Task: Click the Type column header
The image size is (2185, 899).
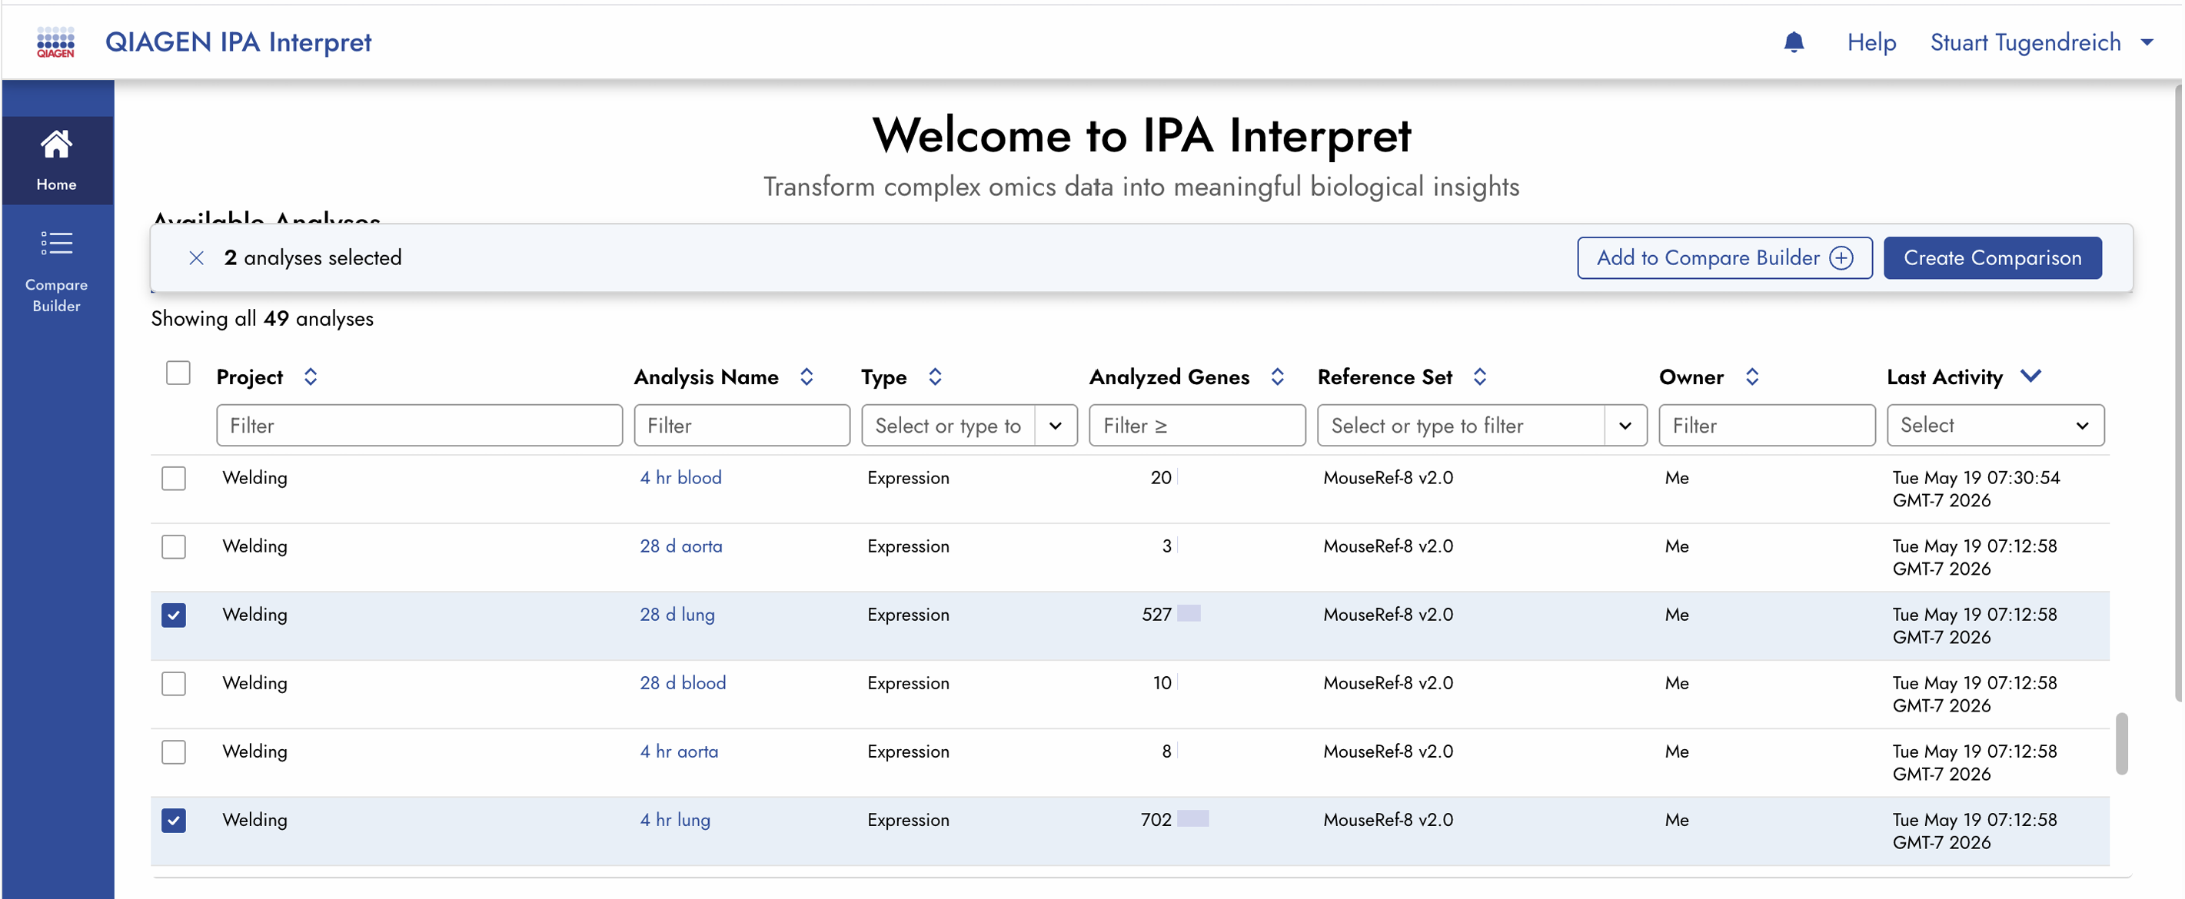Action: 884,377
